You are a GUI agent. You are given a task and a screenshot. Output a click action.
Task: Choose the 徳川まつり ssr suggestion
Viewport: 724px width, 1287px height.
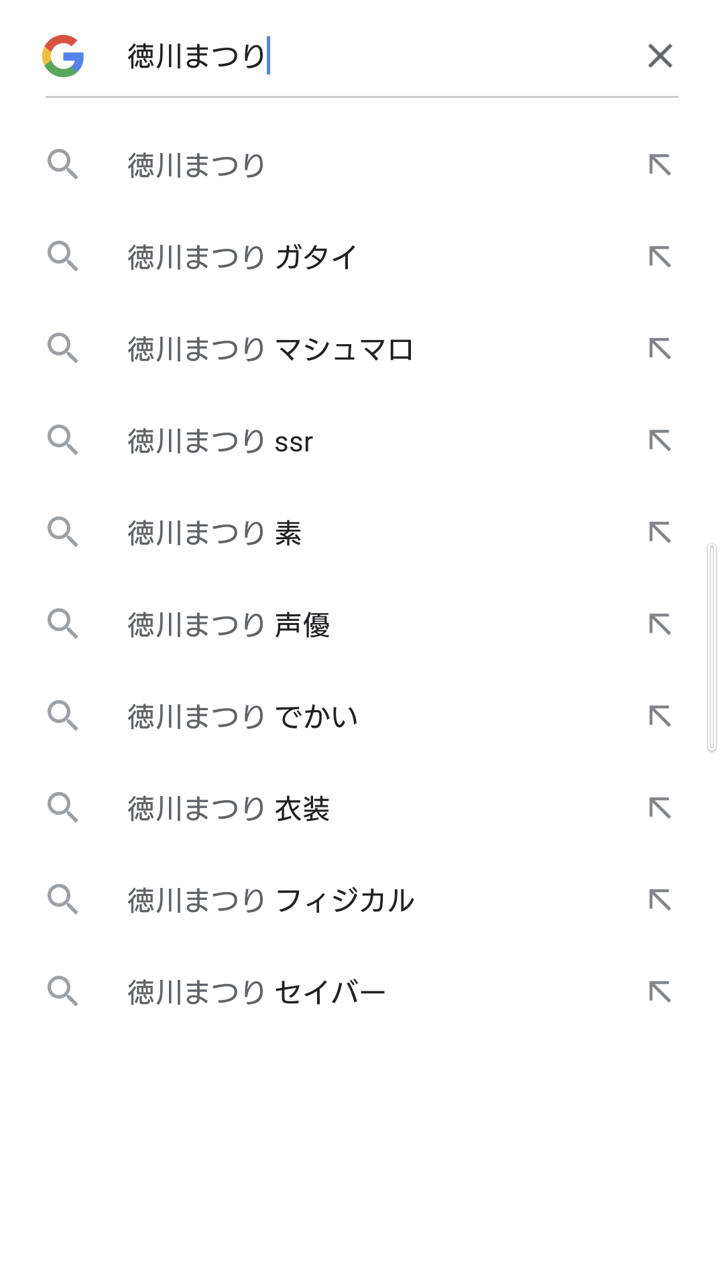220,441
